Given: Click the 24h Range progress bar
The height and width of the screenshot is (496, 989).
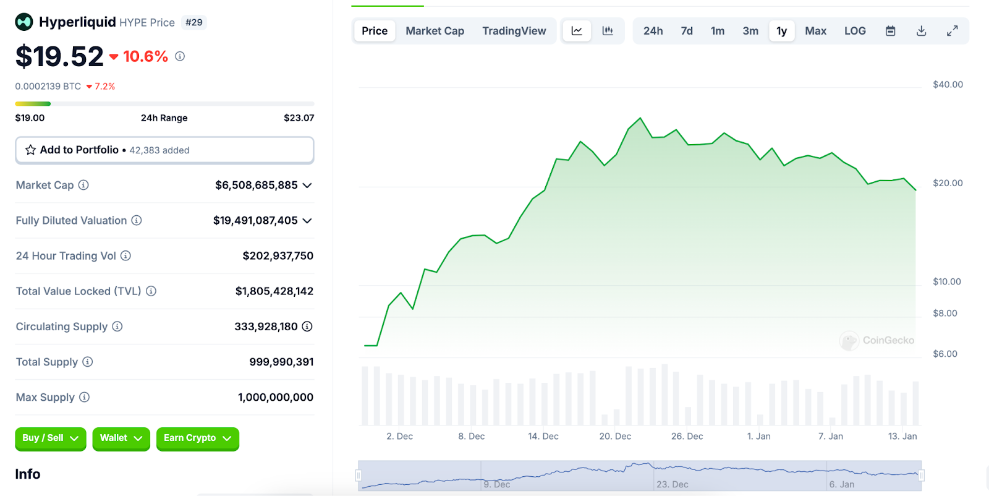Looking at the screenshot, I should [x=164, y=104].
